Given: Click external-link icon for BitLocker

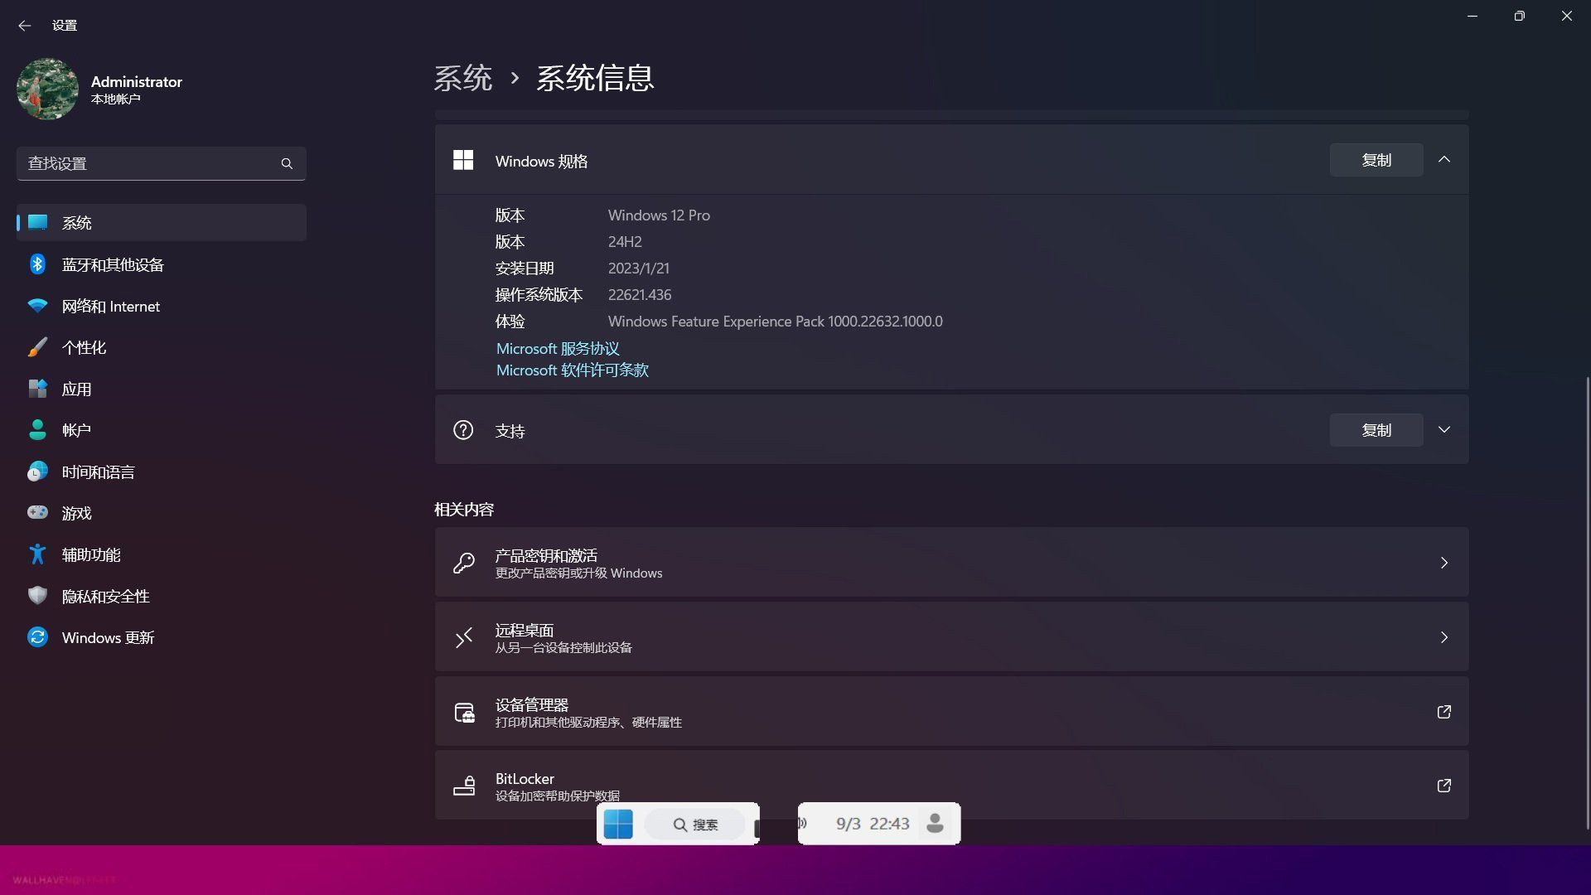Looking at the screenshot, I should coord(1444,786).
